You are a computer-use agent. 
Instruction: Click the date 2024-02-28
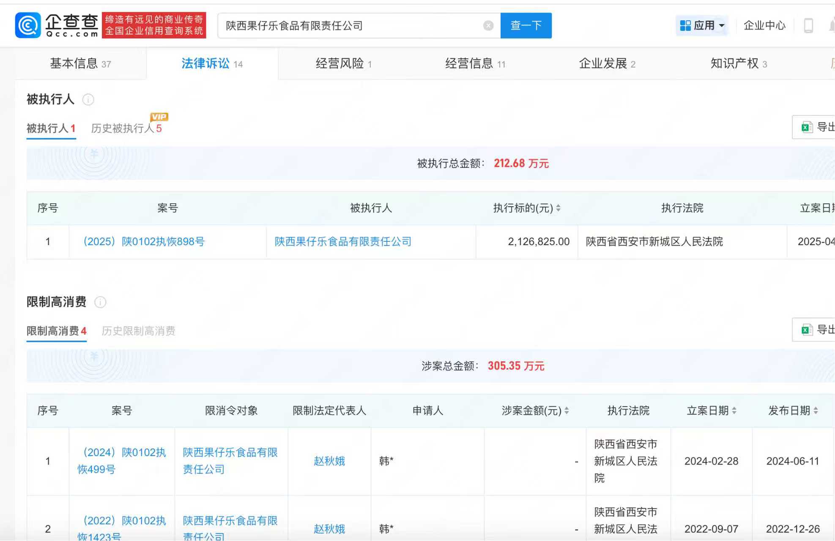click(712, 461)
